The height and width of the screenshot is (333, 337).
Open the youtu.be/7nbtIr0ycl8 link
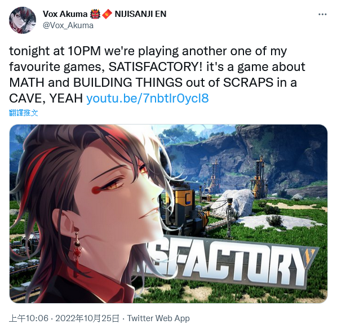(148, 98)
